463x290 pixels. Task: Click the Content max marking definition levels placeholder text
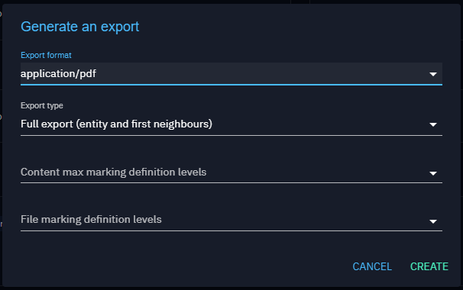(x=113, y=172)
